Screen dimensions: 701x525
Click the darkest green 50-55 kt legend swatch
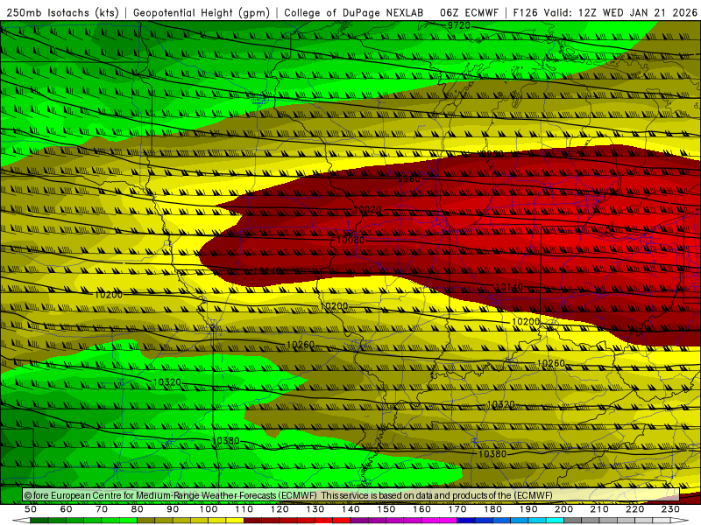coord(39,521)
